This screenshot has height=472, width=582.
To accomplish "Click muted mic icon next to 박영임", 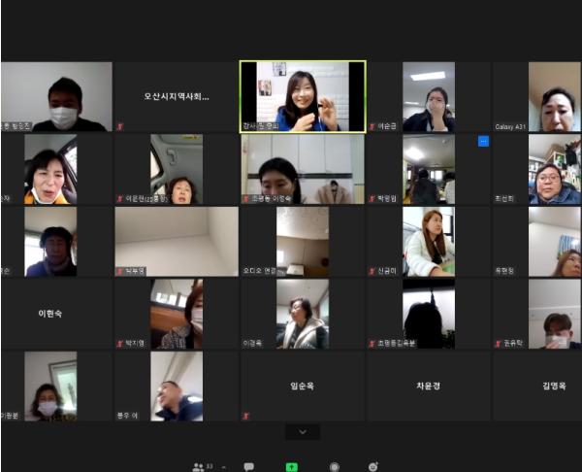I will 372,199.
